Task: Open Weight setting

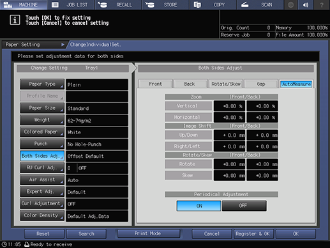Action: pos(42,120)
